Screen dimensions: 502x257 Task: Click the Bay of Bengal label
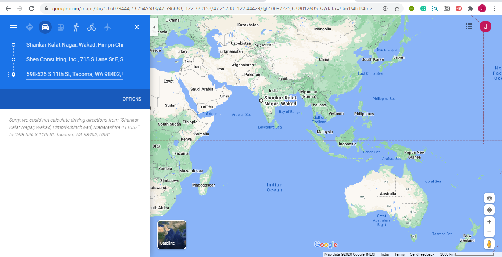pos(290,112)
